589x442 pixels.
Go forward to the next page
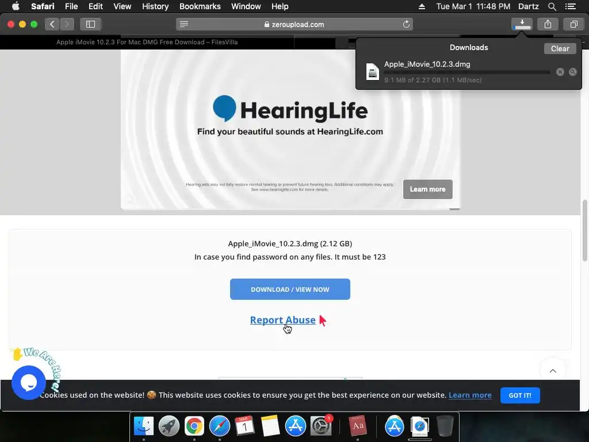(x=67, y=24)
